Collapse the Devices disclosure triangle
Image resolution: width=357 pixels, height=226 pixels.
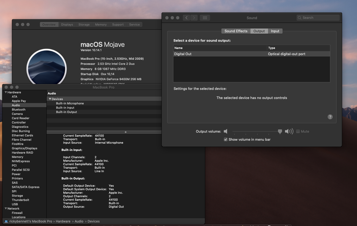point(50,99)
